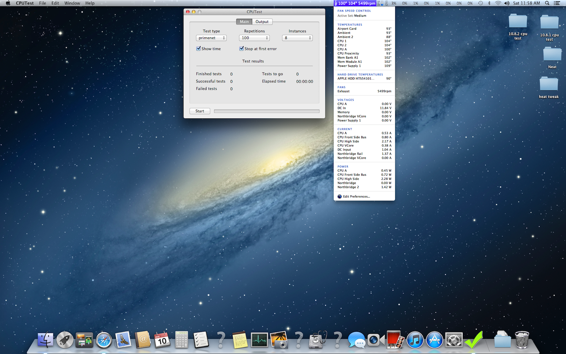Click Edit Preferences in fan control panel
The height and width of the screenshot is (354, 566).
pos(356,197)
